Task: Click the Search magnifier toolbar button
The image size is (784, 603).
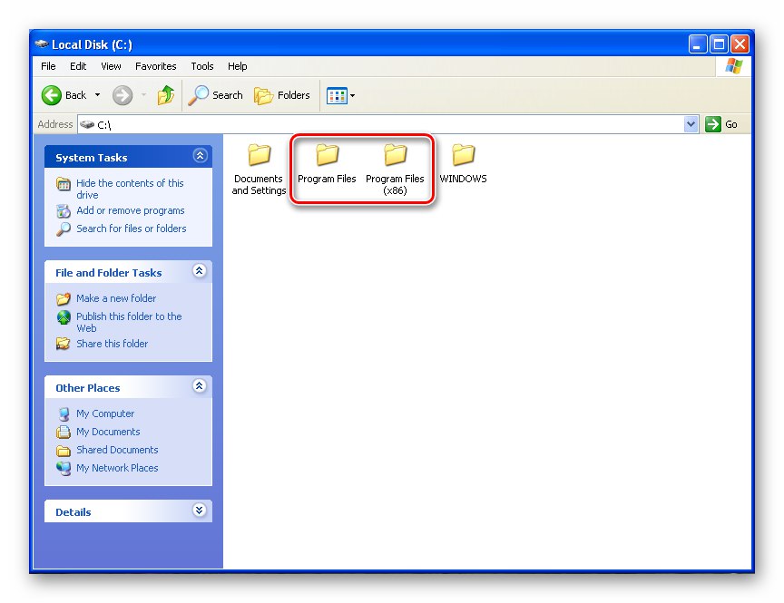Action: 215,95
